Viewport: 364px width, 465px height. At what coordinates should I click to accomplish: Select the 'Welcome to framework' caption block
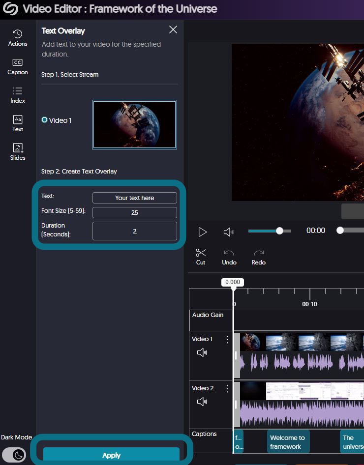[x=288, y=442]
